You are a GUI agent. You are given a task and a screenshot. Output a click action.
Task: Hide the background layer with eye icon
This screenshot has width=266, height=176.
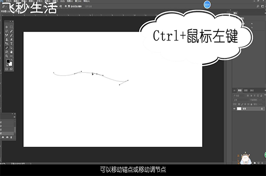point(235,108)
